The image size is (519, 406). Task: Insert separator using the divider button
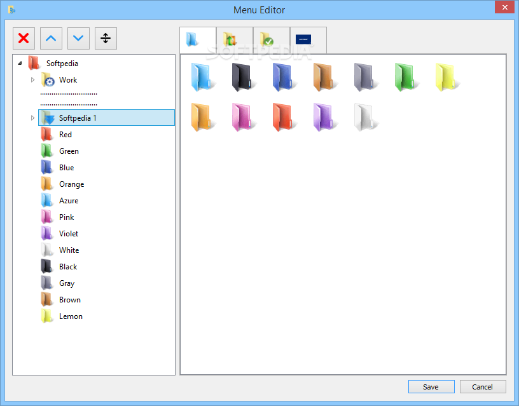click(106, 38)
